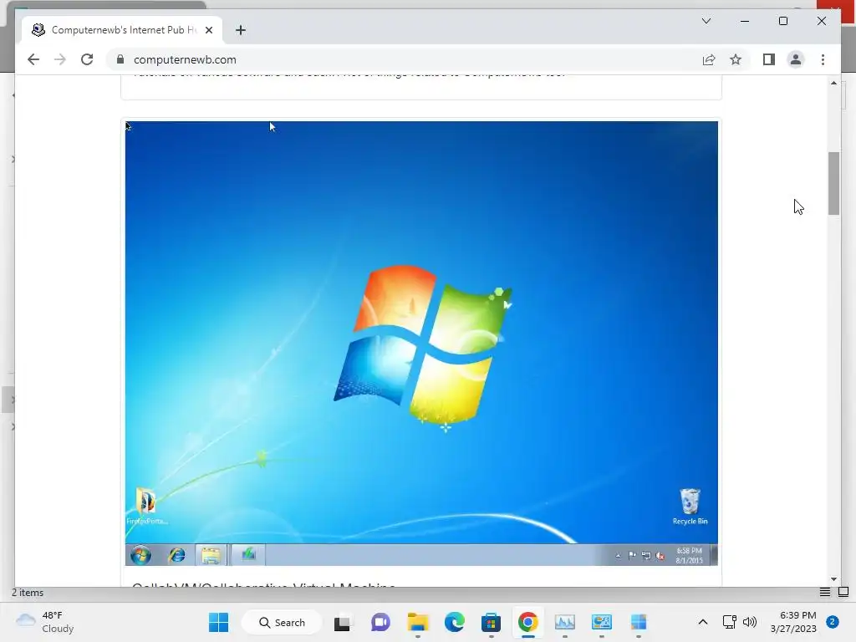The width and height of the screenshot is (856, 642).
Task: Close the Computernewb's Internet Pub tab
Action: click(209, 30)
